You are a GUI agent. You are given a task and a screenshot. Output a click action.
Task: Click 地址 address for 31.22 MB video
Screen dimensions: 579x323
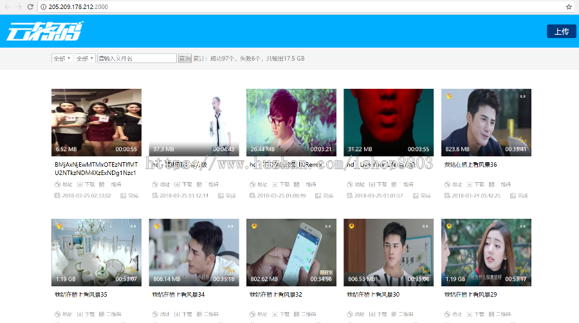pos(356,184)
